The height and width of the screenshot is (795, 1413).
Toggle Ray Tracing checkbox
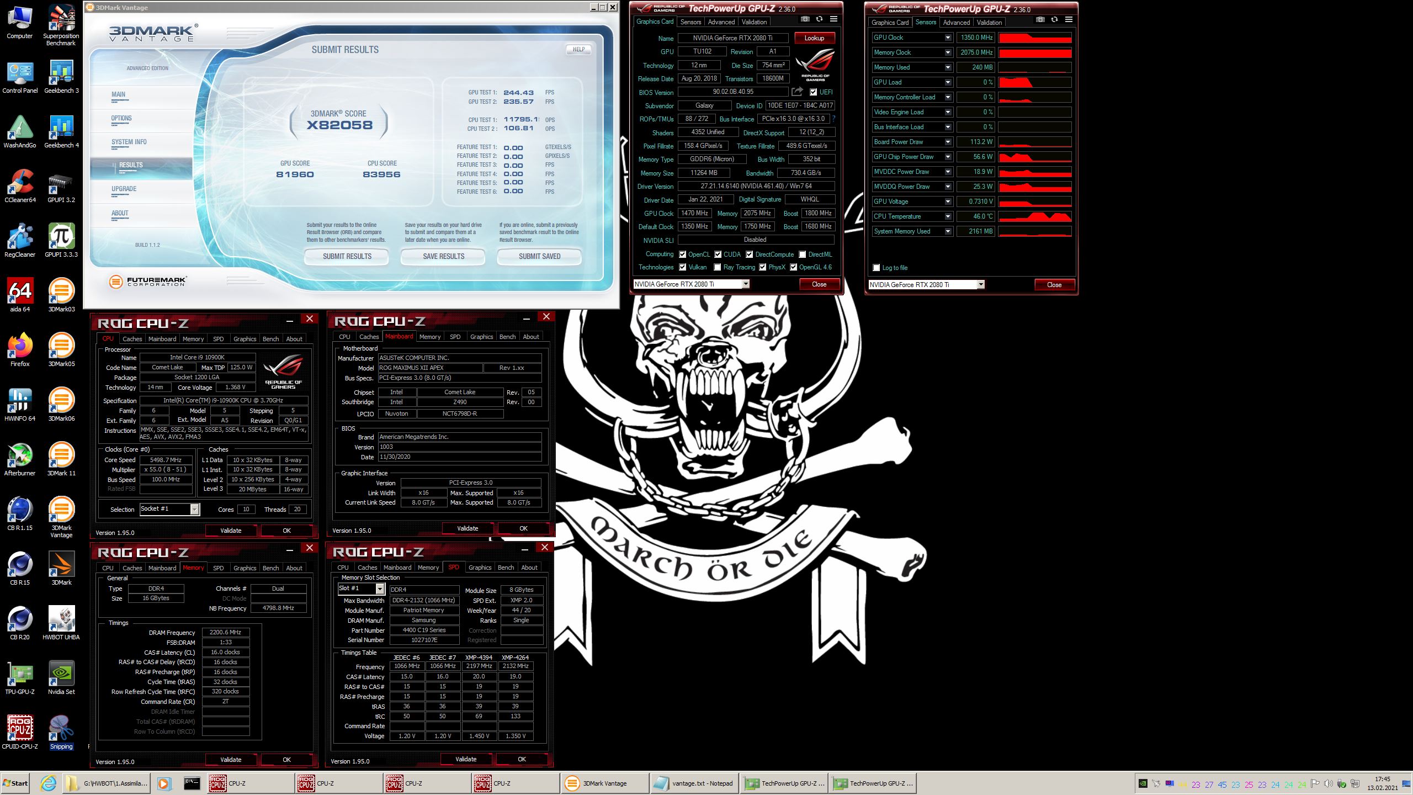[717, 267]
